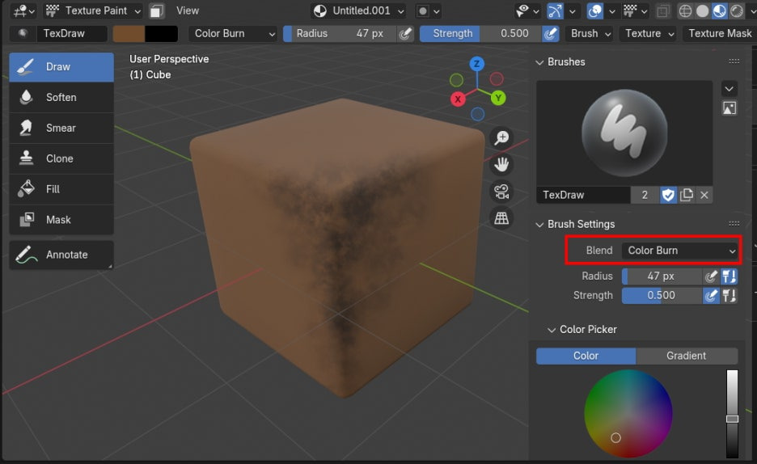Image resolution: width=757 pixels, height=464 pixels.
Task: Select the Soften tool
Action: coord(61,98)
